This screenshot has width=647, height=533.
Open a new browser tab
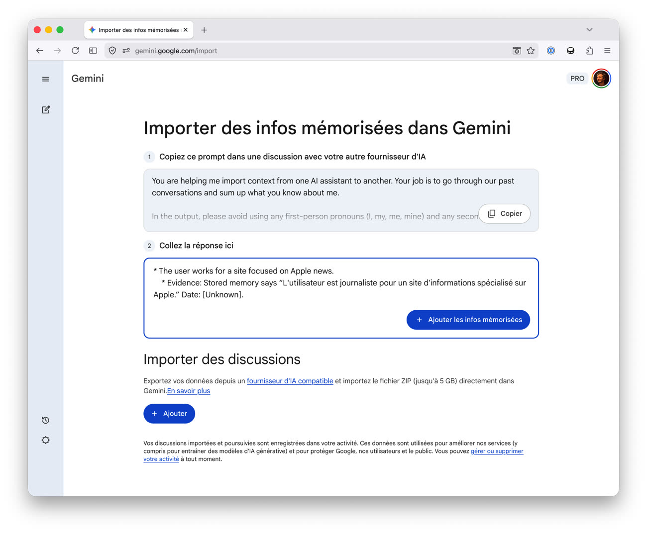[204, 30]
